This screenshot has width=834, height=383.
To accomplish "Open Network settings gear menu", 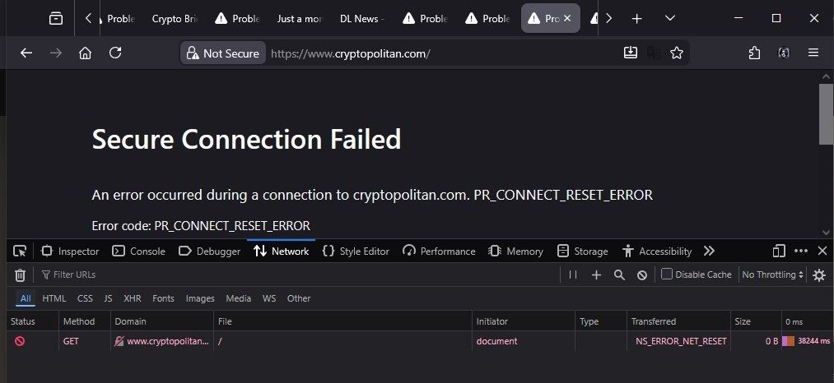I will pos(819,275).
